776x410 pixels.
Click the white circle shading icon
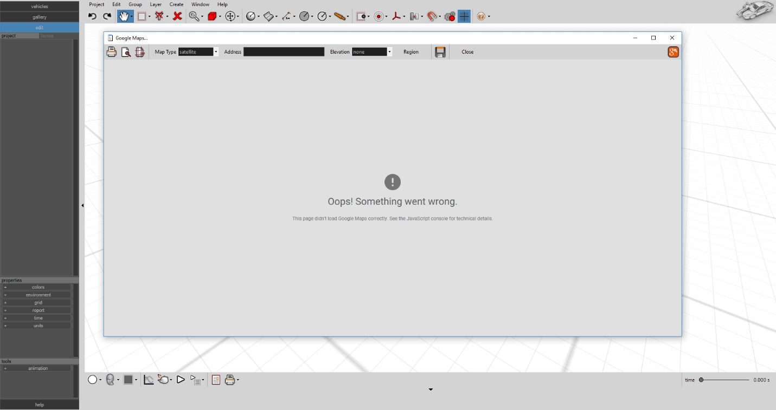point(93,380)
